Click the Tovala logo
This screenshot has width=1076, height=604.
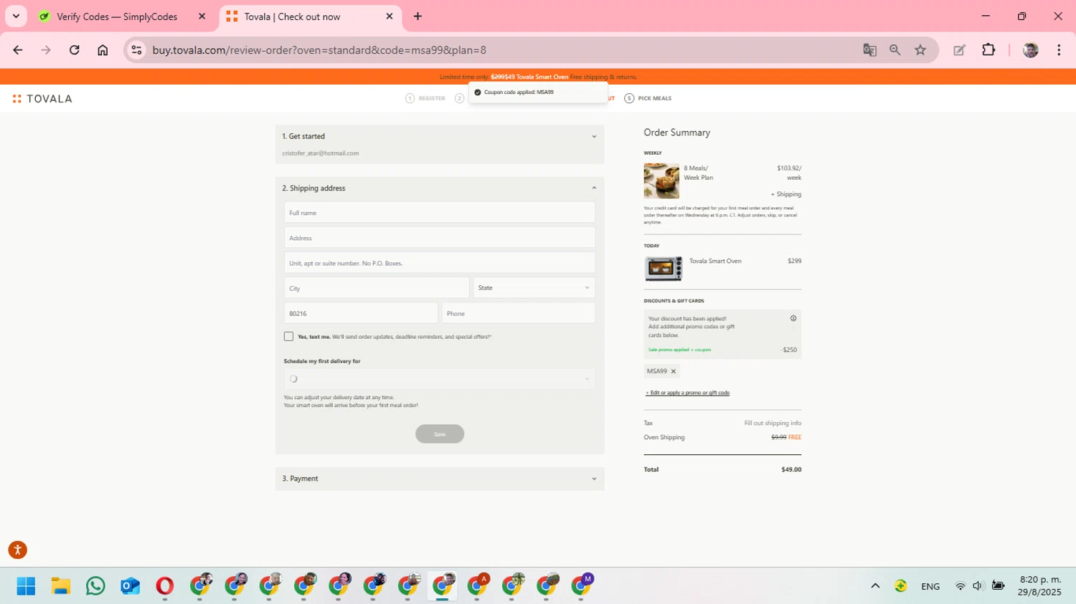(x=42, y=99)
